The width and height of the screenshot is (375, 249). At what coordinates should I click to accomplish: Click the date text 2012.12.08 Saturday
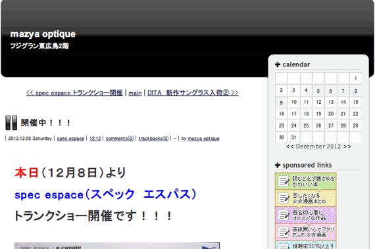pyautogui.click(x=30, y=139)
